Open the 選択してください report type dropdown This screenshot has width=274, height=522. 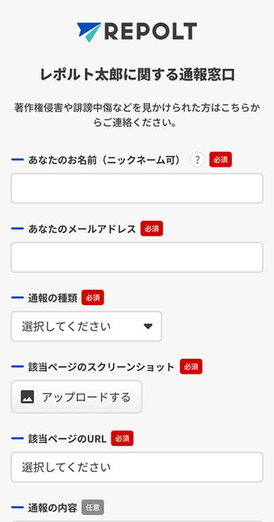(86, 326)
